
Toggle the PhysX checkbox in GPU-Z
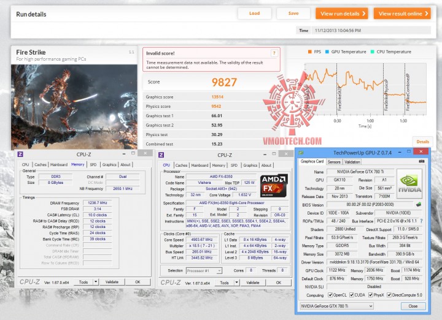370,295
